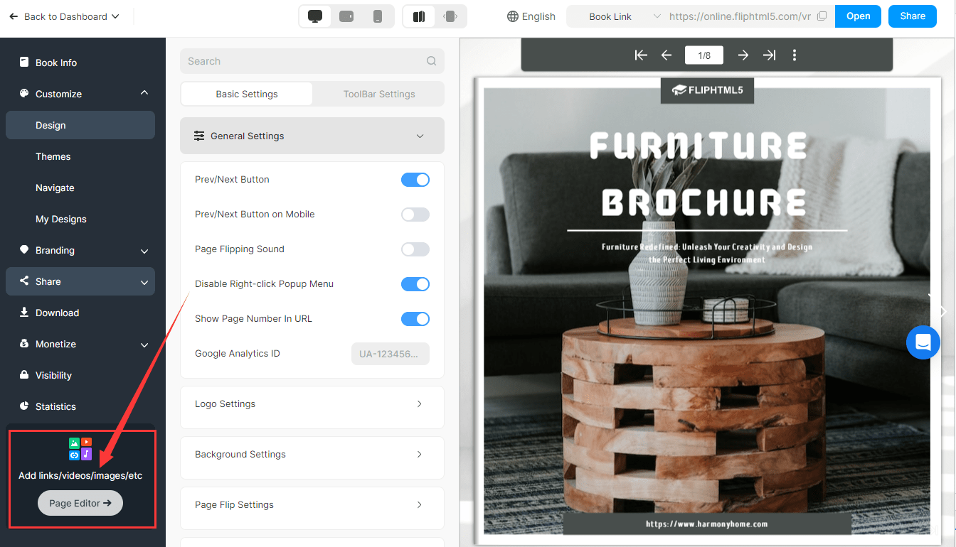Enable the Page Flipping Sound toggle
The image size is (956, 547).
pyautogui.click(x=415, y=249)
